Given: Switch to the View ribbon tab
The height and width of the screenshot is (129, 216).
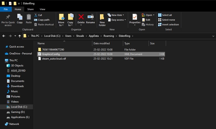Looking at the screenshot, I should 42,9.
